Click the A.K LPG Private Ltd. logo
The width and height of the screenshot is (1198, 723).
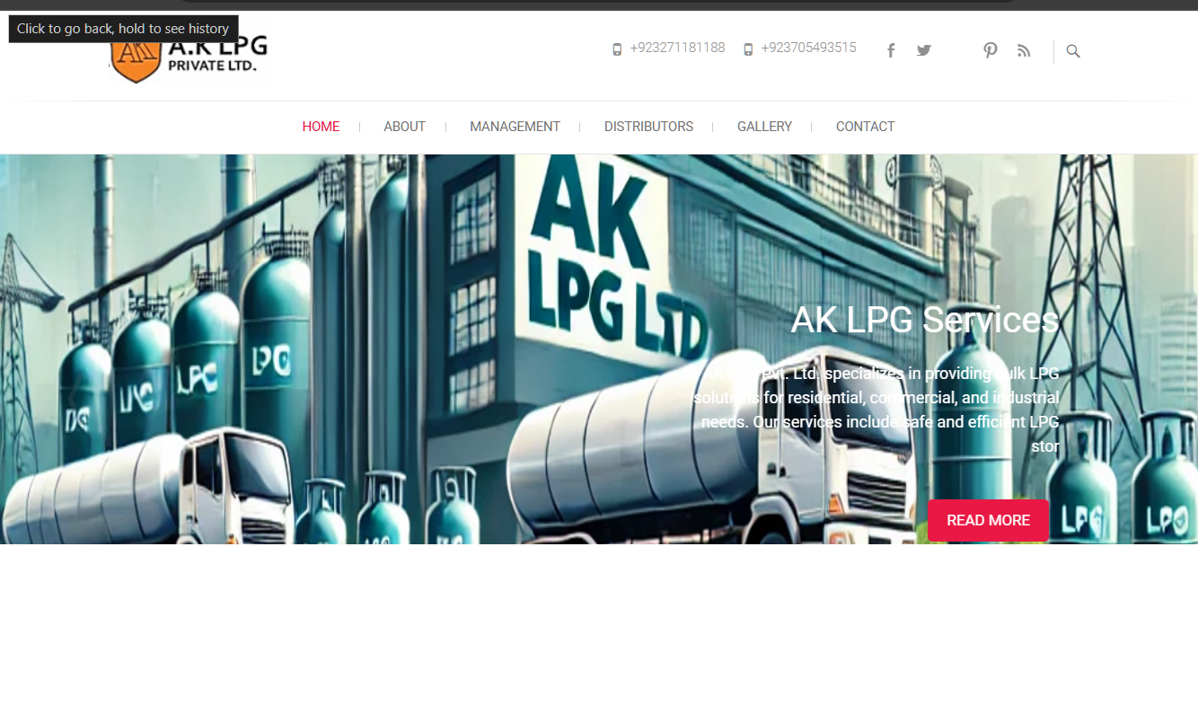coord(189,52)
